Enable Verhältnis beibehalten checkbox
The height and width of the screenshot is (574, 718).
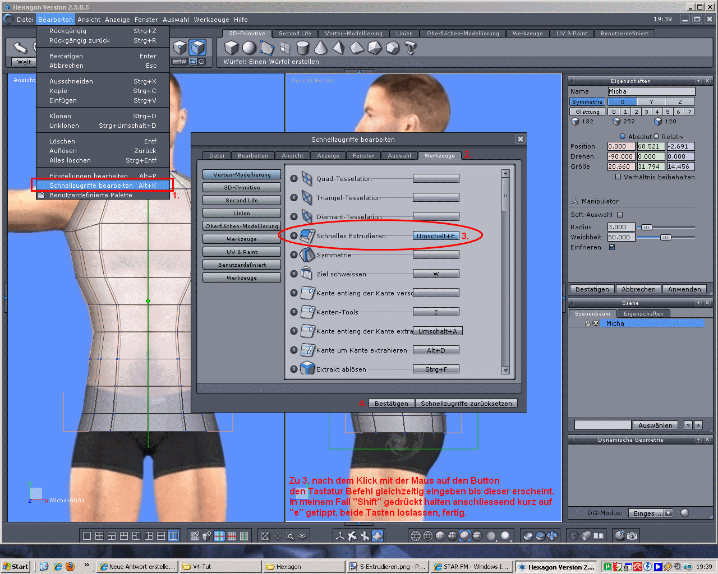[618, 177]
